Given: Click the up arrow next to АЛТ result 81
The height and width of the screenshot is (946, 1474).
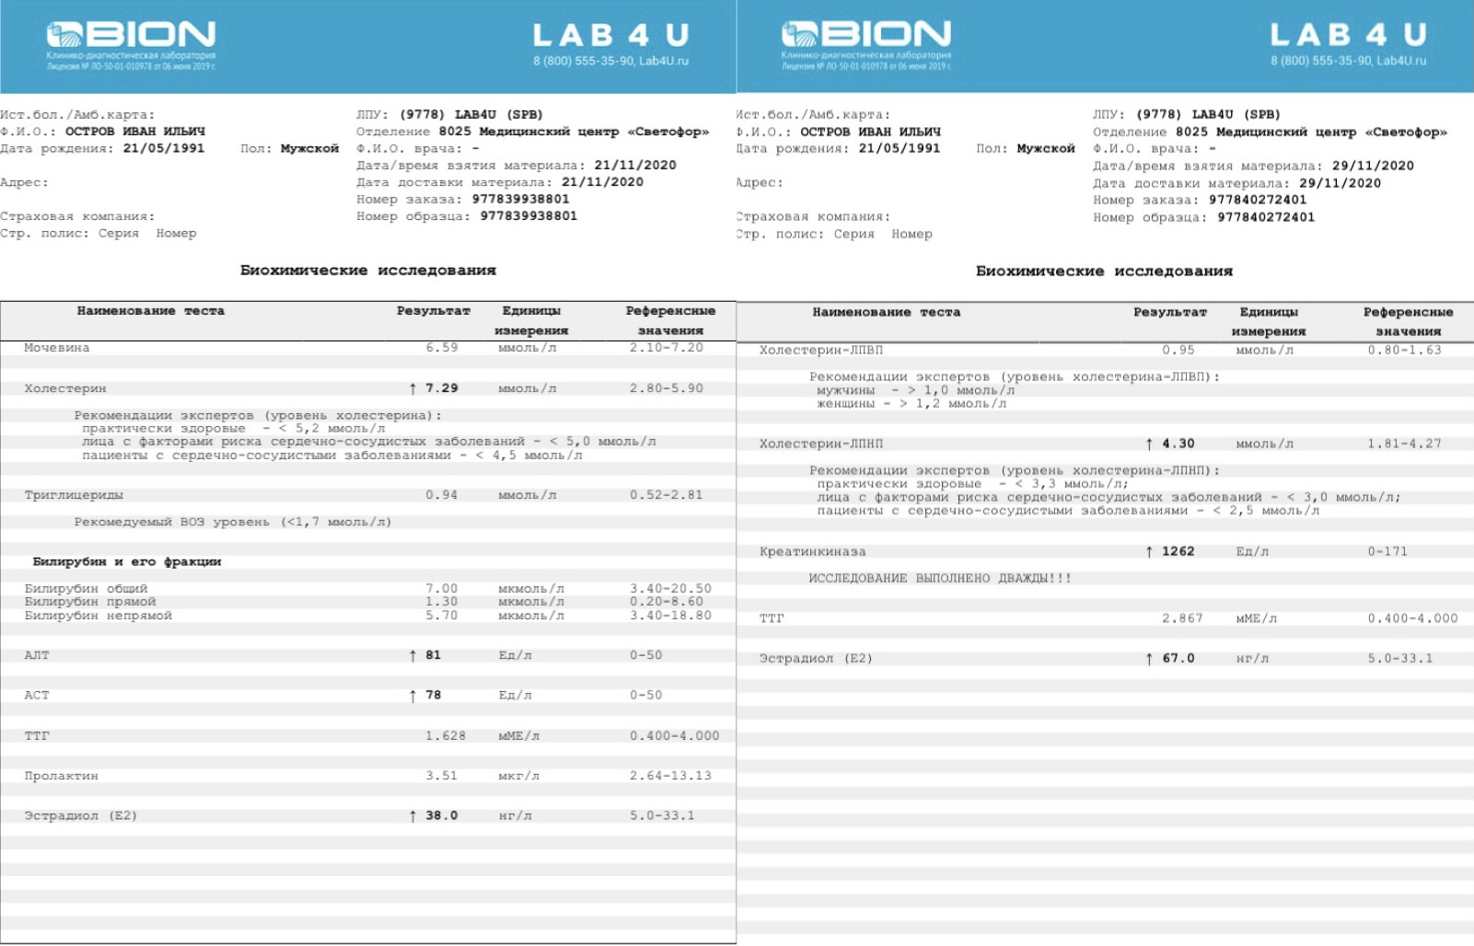Looking at the screenshot, I should pyautogui.click(x=412, y=655).
